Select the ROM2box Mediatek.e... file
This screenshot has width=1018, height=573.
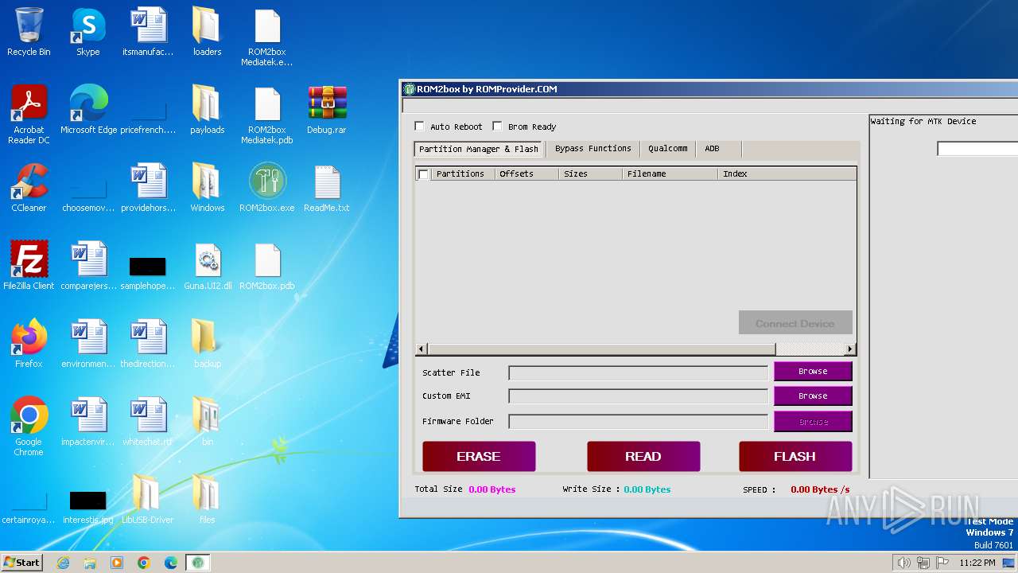coord(267,37)
